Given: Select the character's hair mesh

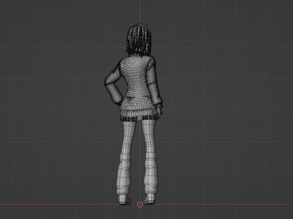Looking at the screenshot, I should [x=139, y=40].
